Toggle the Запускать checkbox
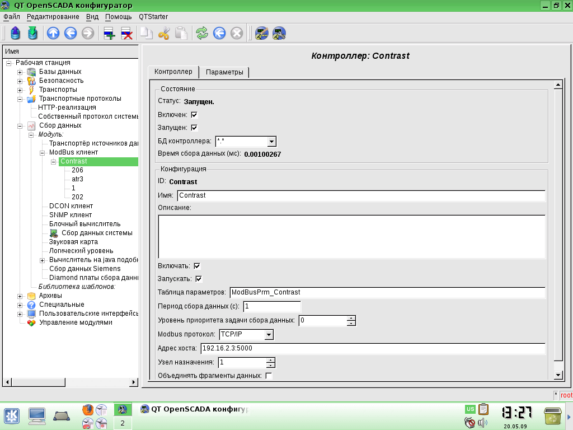573x430 pixels. click(x=199, y=279)
